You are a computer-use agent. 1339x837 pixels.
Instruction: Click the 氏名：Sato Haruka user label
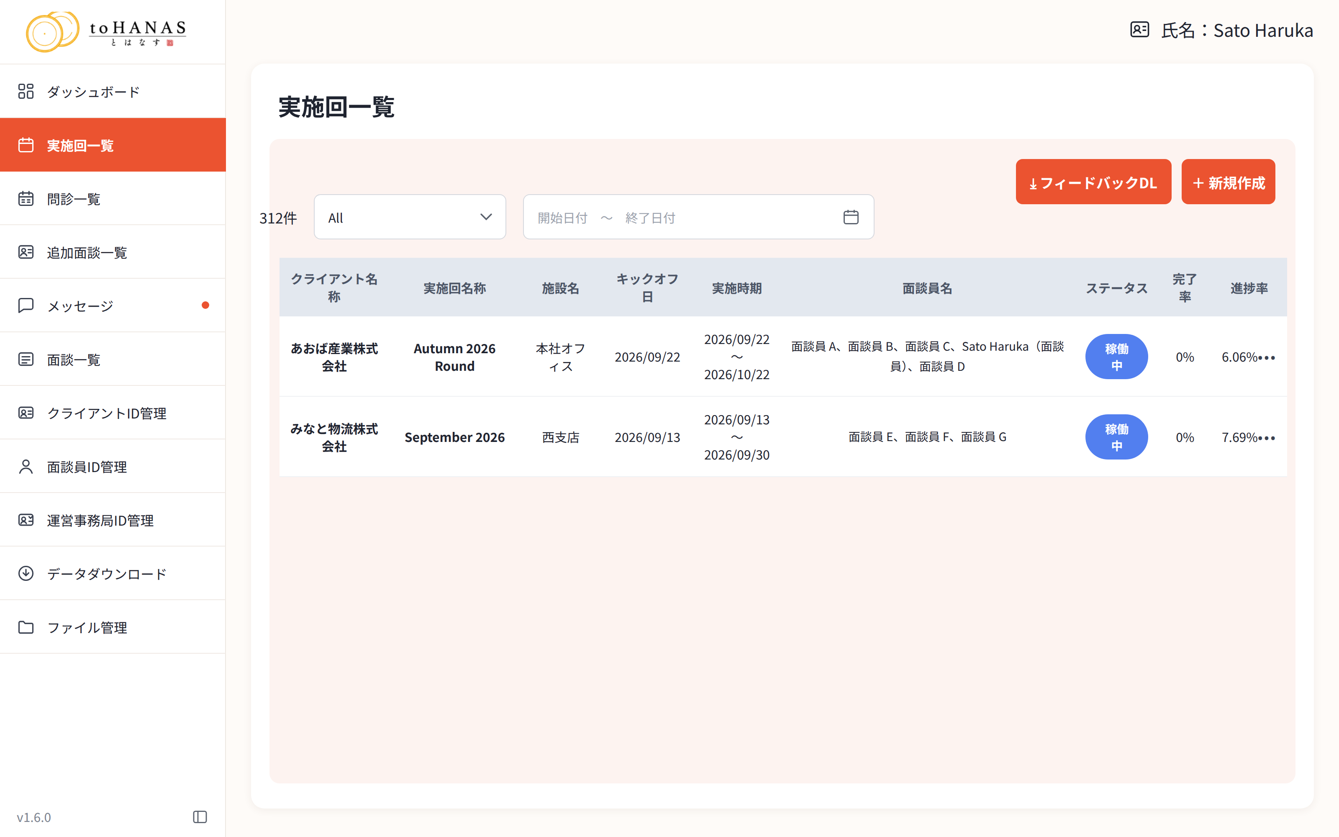coord(1236,30)
